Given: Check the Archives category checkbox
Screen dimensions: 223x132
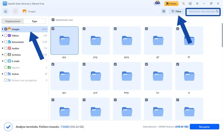Looking at the screenshot, I should point(6,55).
